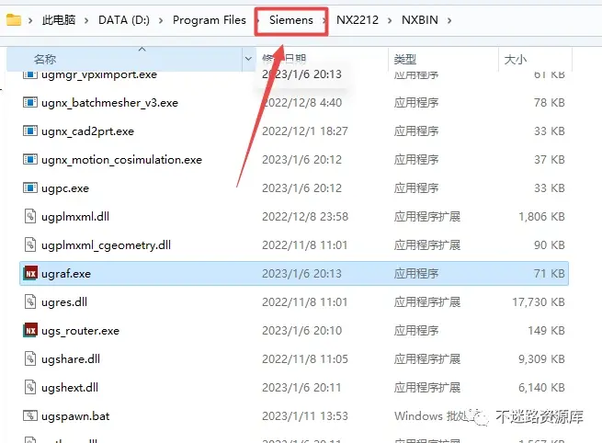Image resolution: width=602 pixels, height=443 pixels.
Task: Click type 应用程序 in ugs_router.exe row
Action: 416,331
